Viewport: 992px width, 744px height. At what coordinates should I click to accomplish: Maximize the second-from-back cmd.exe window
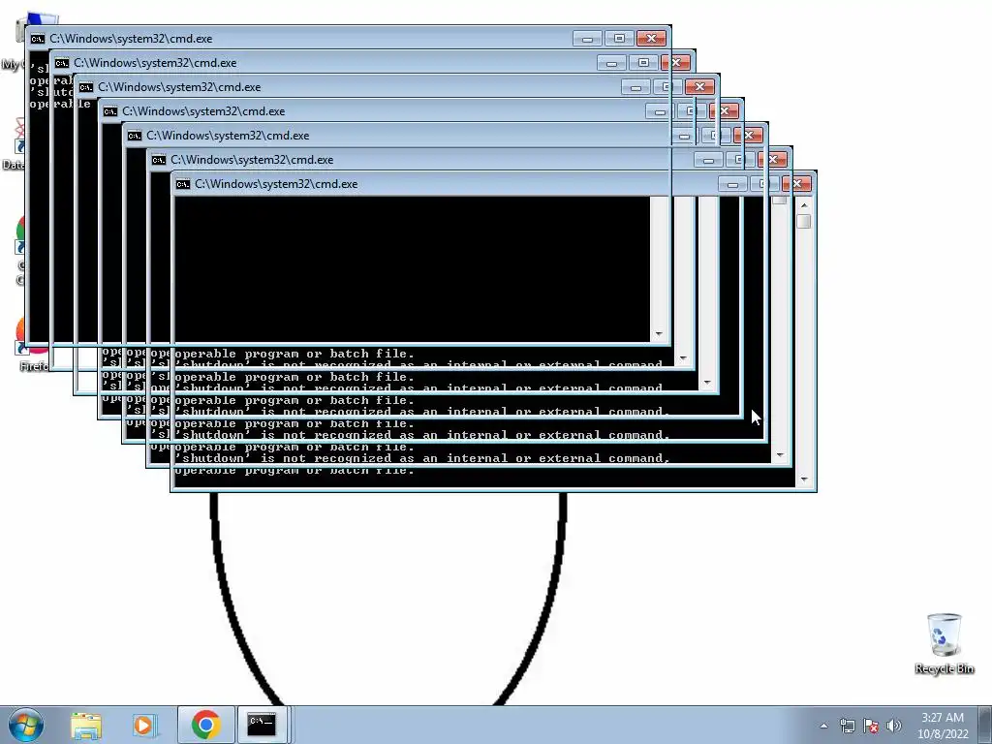(x=643, y=63)
